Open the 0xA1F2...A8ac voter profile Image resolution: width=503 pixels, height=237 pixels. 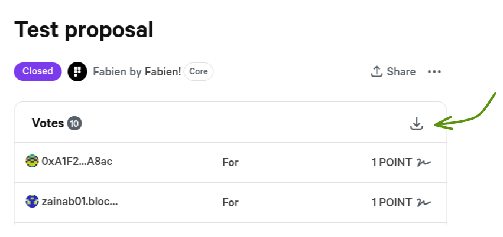click(x=77, y=161)
